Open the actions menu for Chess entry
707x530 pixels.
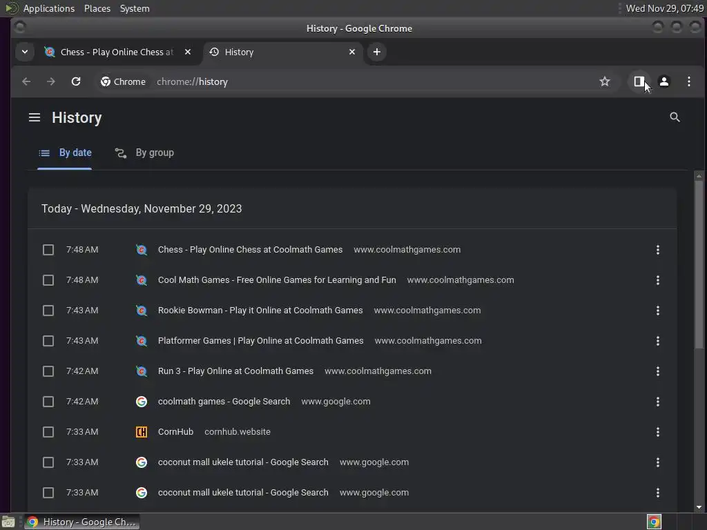[x=658, y=250]
